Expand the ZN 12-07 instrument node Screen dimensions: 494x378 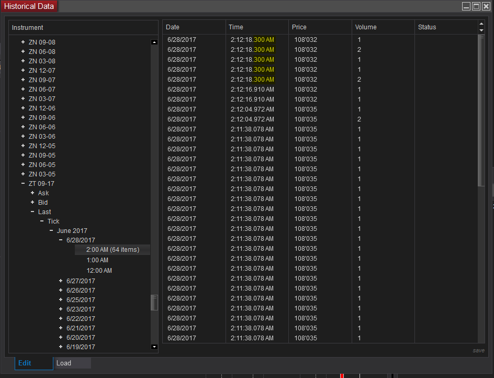(23, 70)
